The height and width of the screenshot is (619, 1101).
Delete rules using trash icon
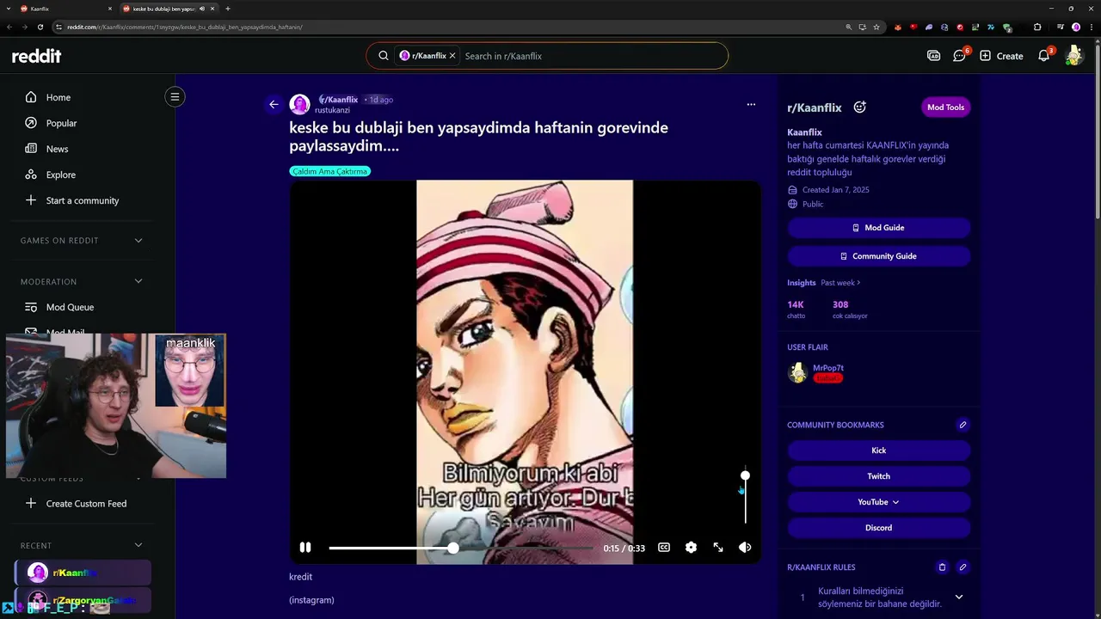(x=942, y=567)
